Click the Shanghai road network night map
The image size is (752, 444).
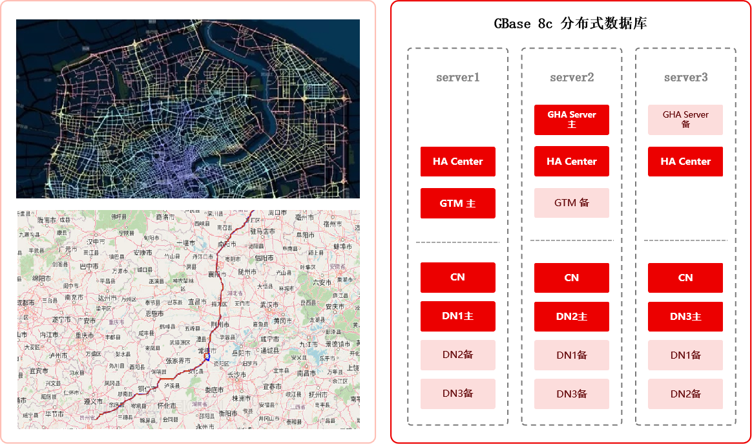coord(188,109)
